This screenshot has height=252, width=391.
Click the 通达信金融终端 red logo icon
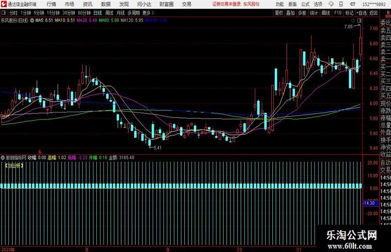tap(4, 4)
